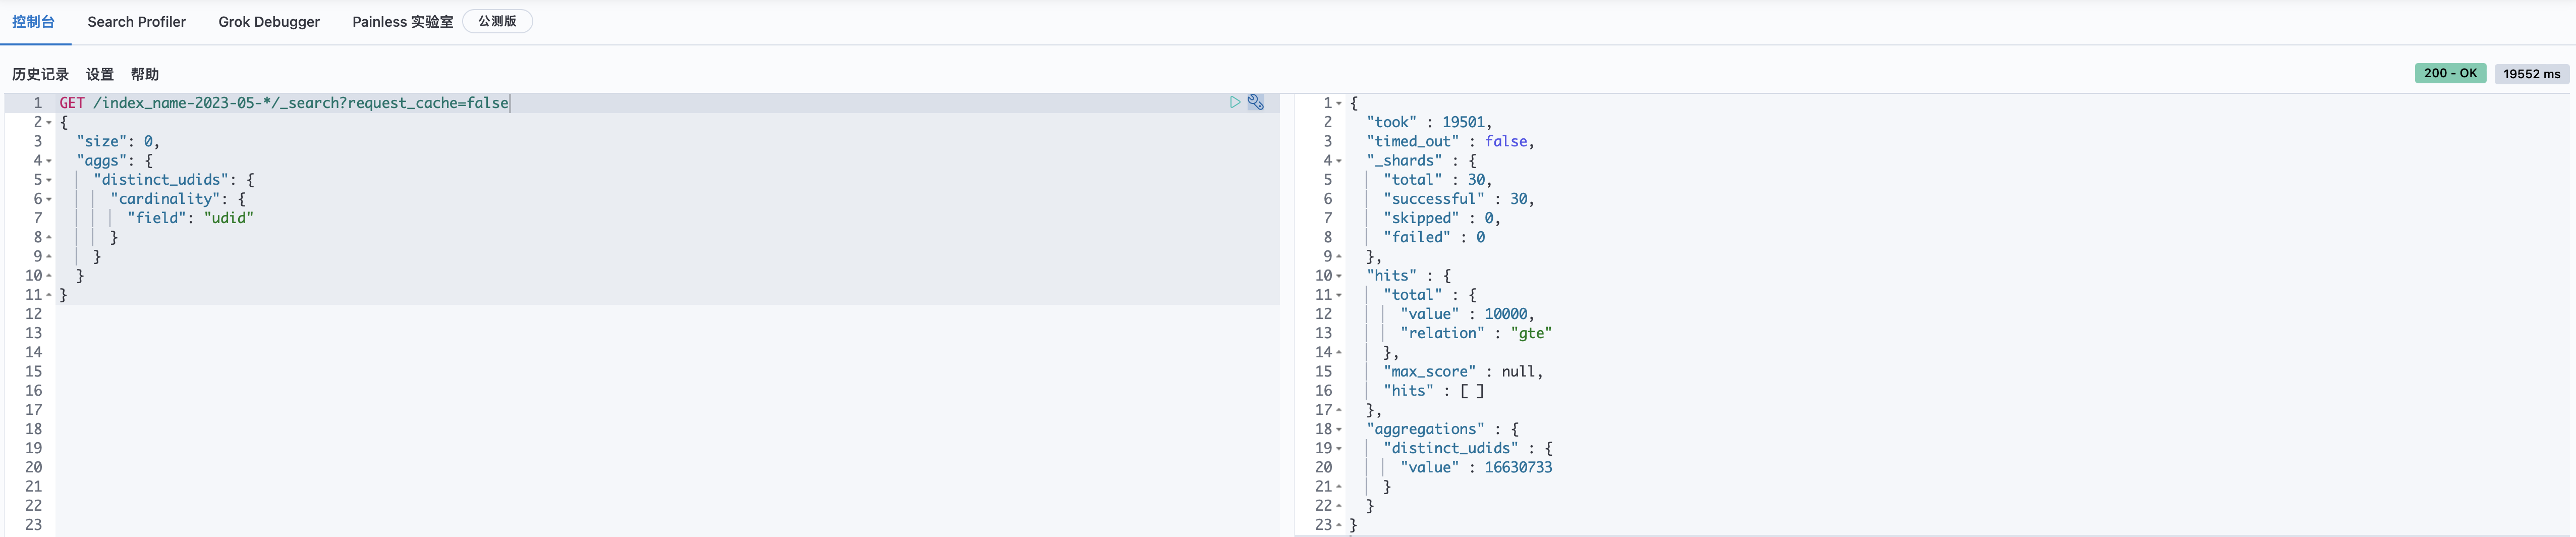Open the Painless 实验室 tab
The width and height of the screenshot is (2576, 537).
click(x=403, y=21)
